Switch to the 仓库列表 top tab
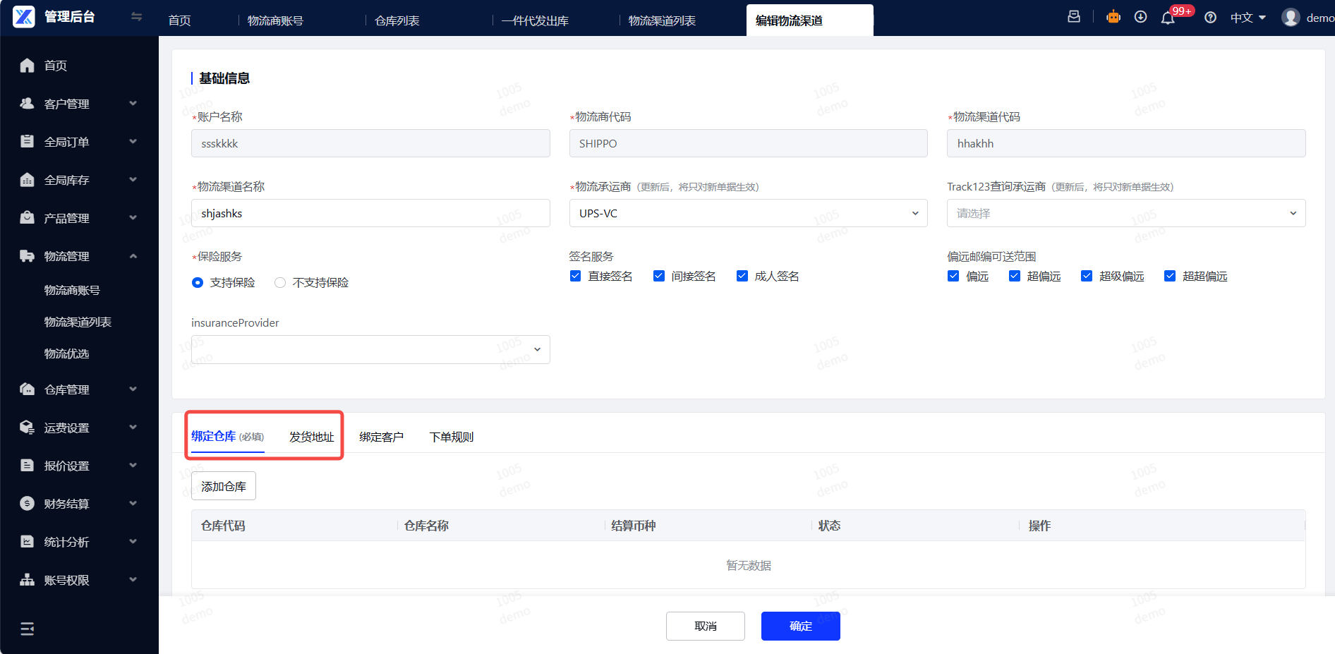Screen dimensions: 1335x654 tap(397, 20)
